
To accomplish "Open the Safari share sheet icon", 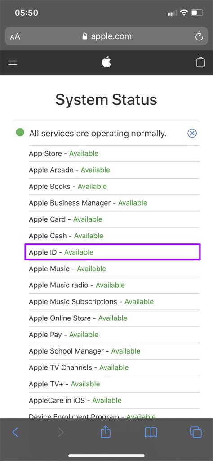I will coord(106,432).
